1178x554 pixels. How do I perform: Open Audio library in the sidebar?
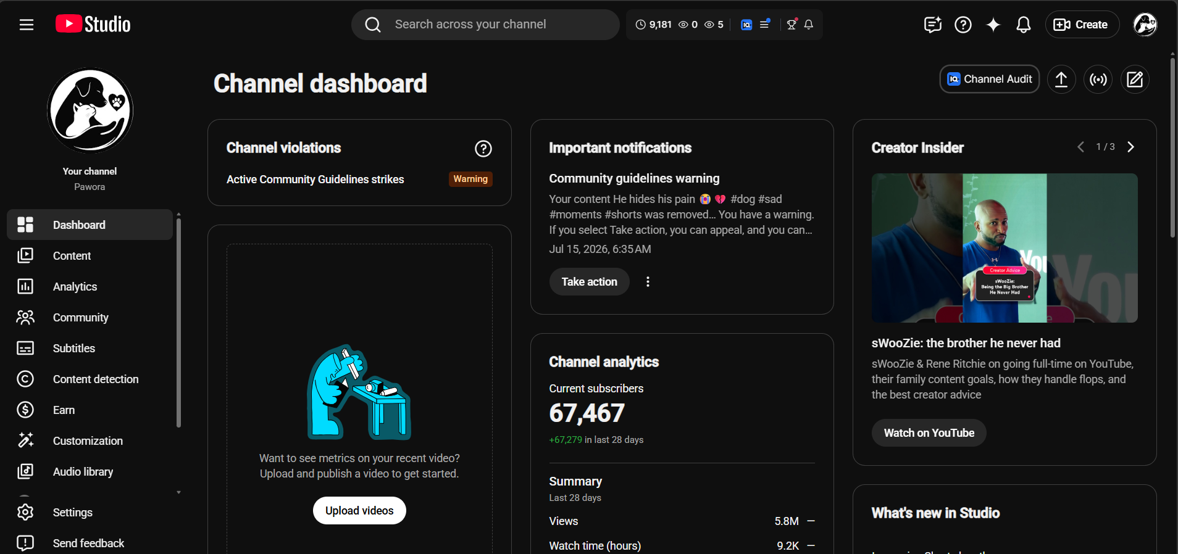coord(90,471)
